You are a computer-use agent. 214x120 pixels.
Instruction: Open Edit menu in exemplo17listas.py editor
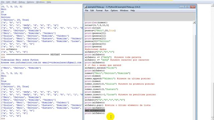coord(92,10)
